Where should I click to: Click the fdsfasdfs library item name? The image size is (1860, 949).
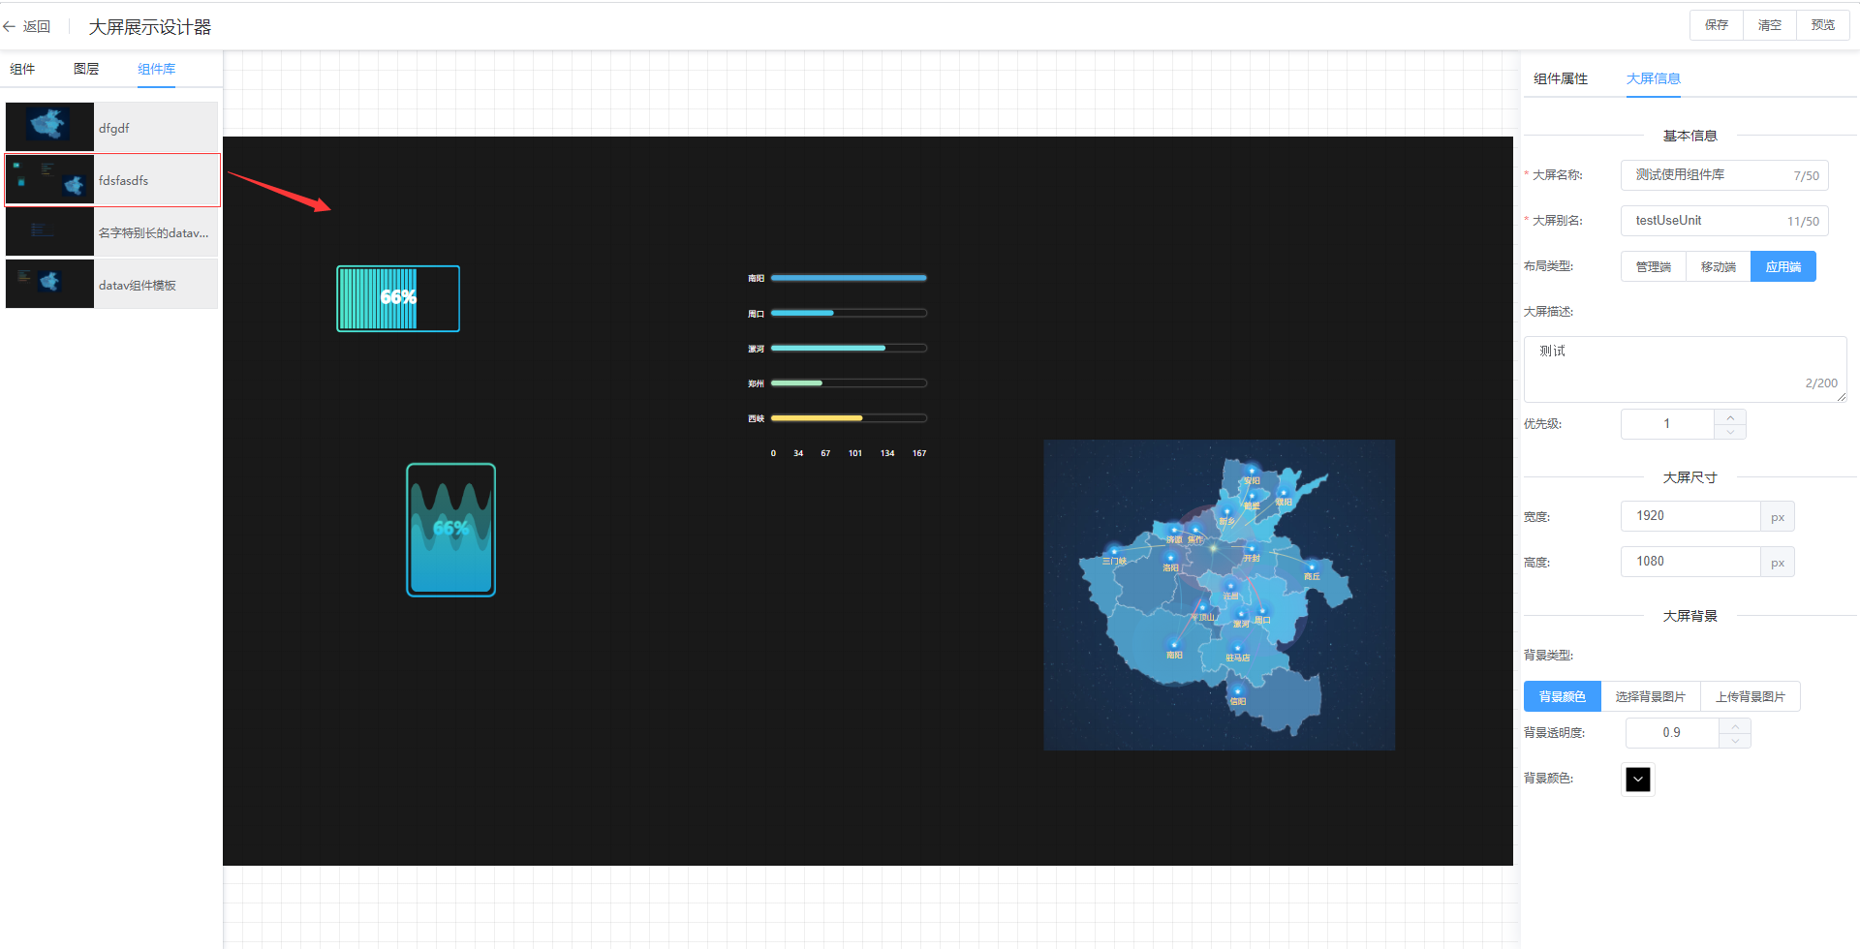(123, 180)
